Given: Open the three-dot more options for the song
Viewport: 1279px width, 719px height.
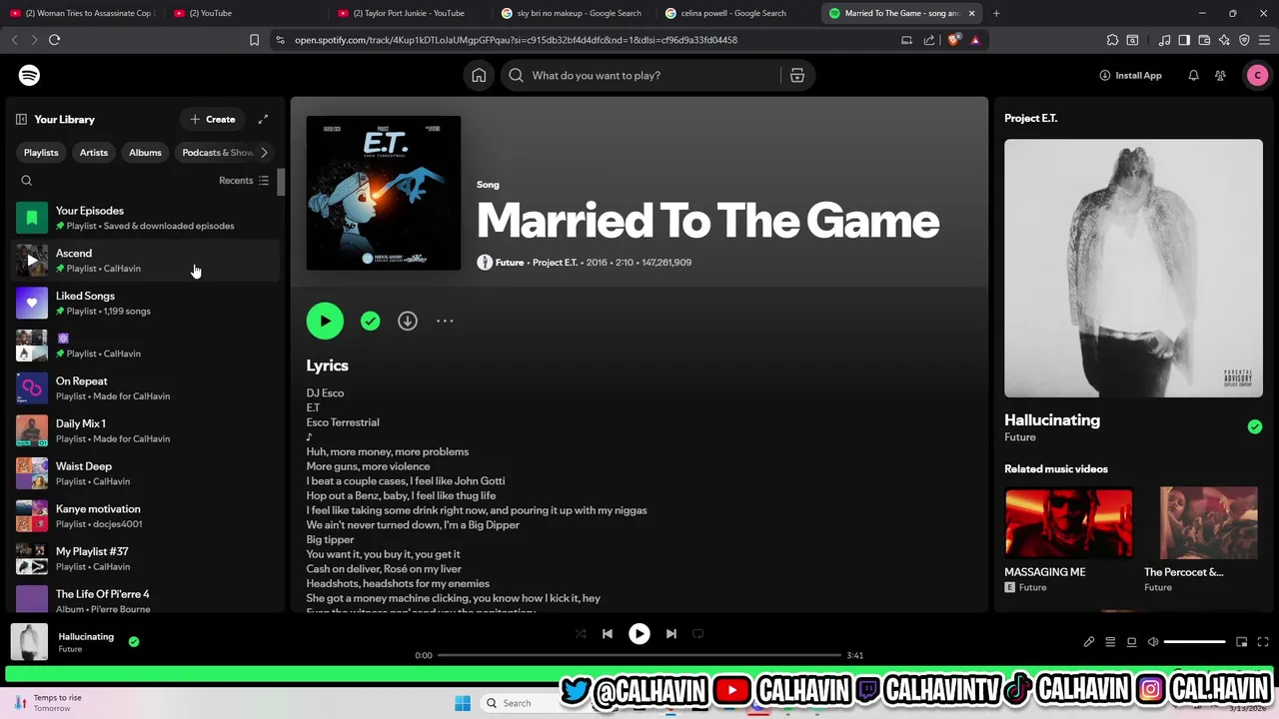Looking at the screenshot, I should 445,321.
